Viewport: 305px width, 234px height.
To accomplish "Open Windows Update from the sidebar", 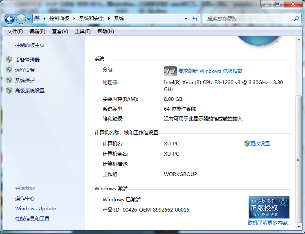I will coord(36,209).
